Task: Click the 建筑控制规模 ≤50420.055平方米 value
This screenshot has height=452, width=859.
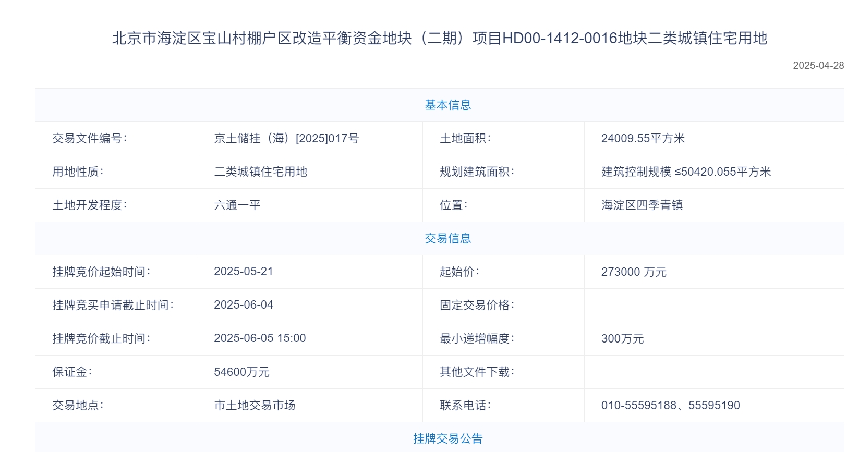Action: pyautogui.click(x=686, y=172)
